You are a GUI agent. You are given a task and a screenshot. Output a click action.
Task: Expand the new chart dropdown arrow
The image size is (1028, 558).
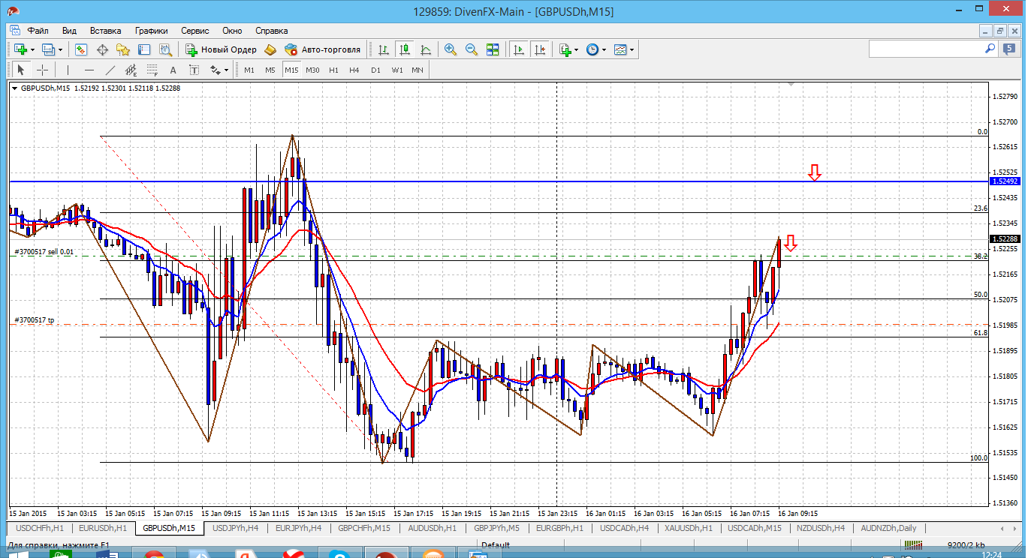pyautogui.click(x=32, y=49)
